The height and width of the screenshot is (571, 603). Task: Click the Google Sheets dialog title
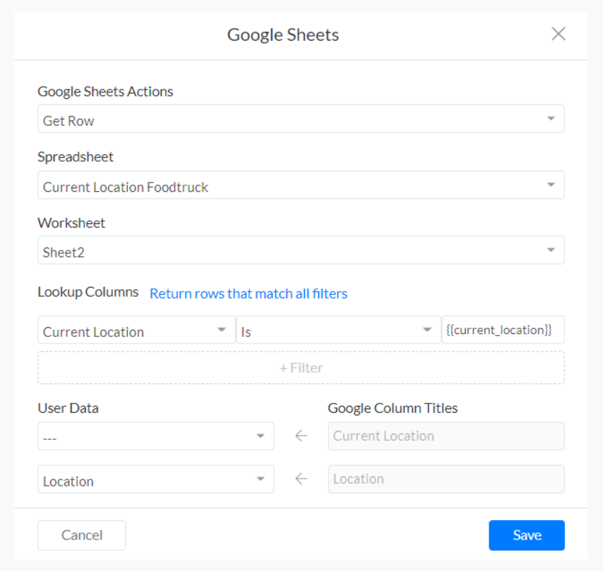tap(283, 34)
